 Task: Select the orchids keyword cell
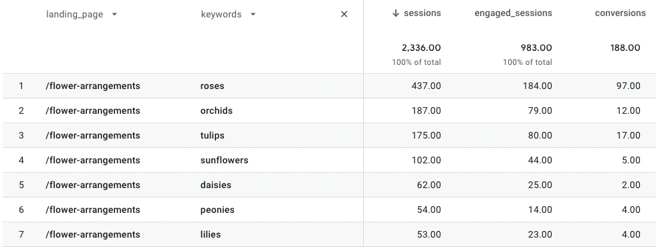click(x=216, y=110)
